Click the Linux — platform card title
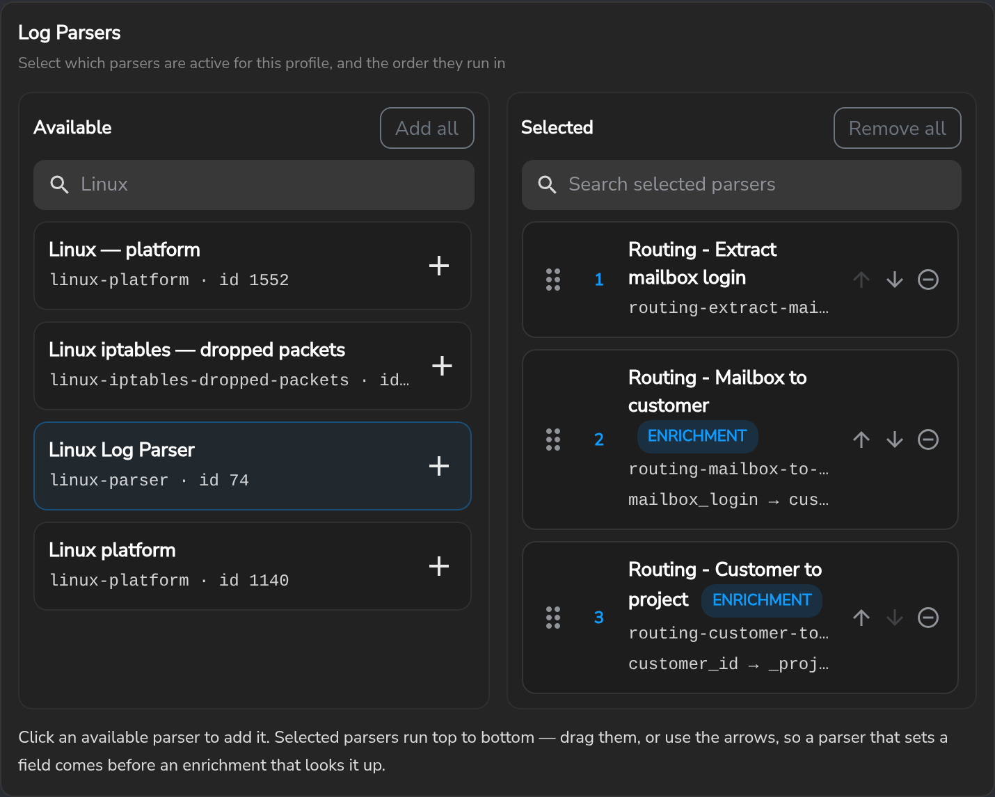995x797 pixels. [x=125, y=250]
